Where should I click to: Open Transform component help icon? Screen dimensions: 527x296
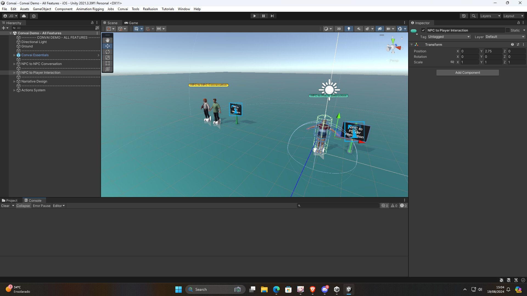click(512, 45)
